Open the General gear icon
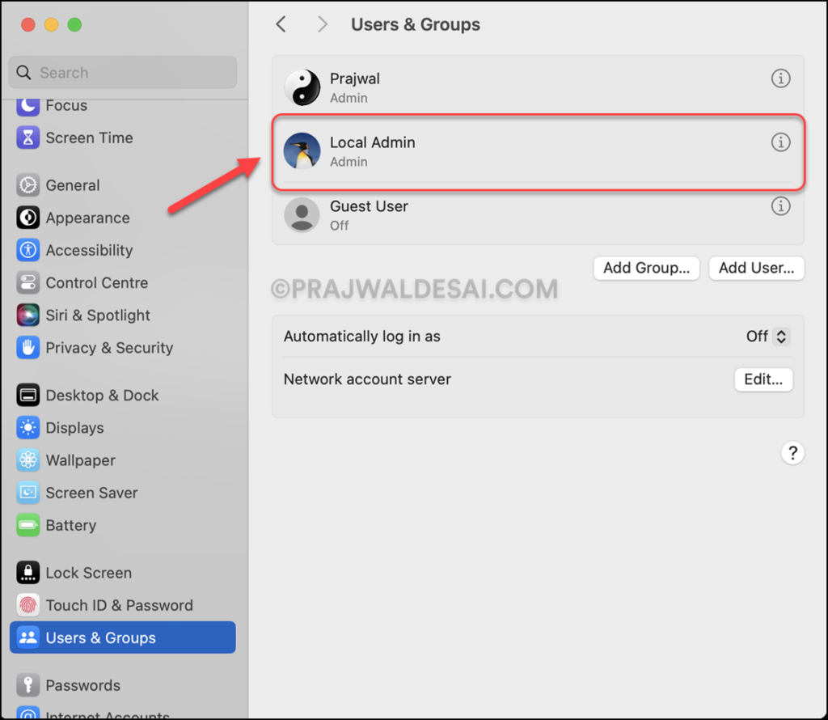828x720 pixels. pos(28,185)
